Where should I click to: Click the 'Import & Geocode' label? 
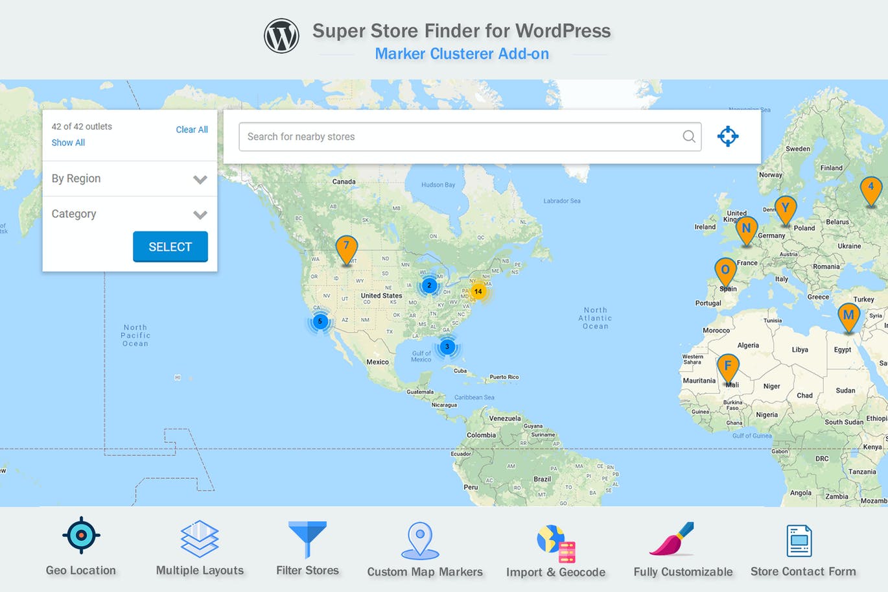point(556,572)
